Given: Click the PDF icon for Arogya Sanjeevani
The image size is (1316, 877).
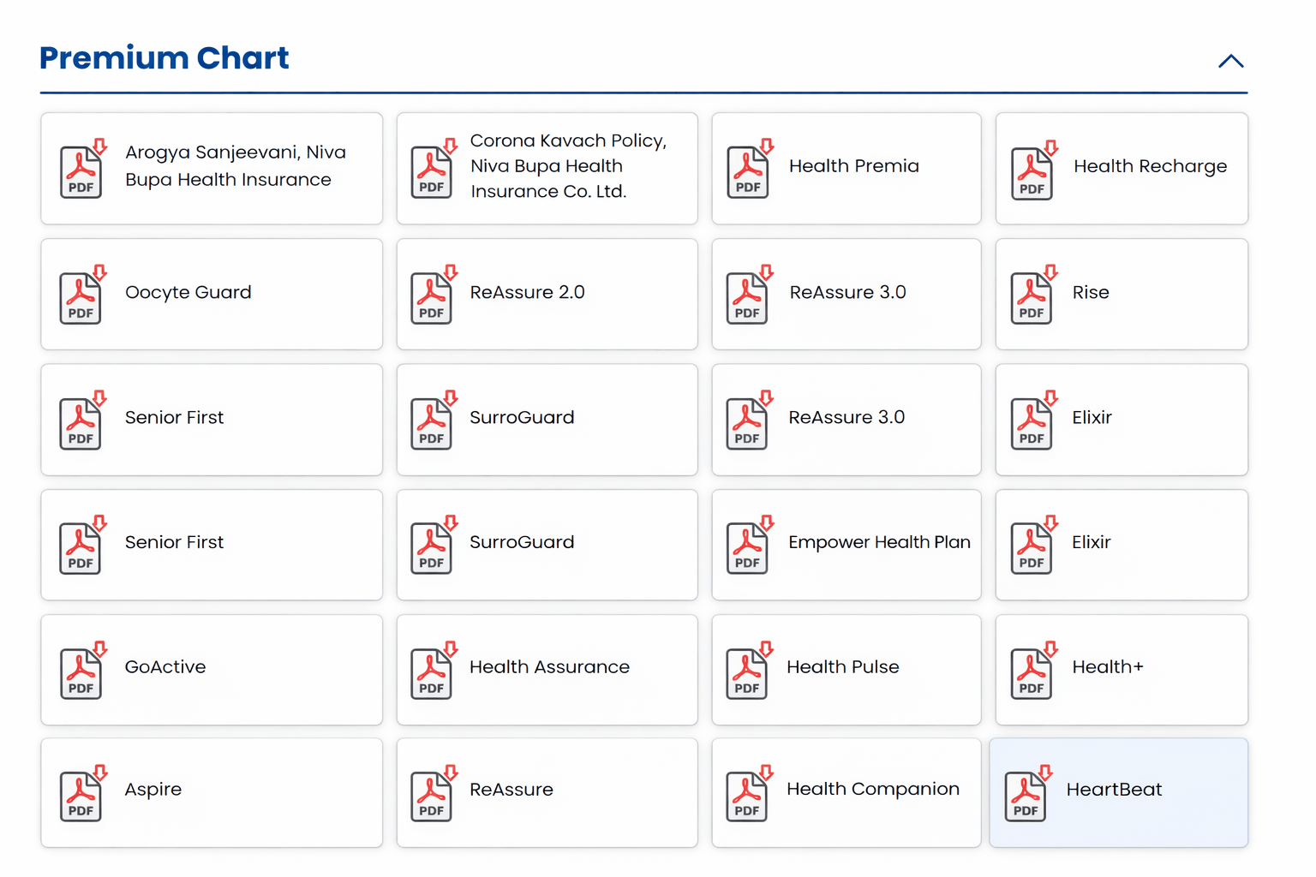Looking at the screenshot, I should tap(81, 169).
